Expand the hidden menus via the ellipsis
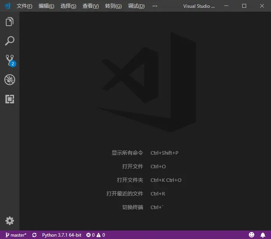This screenshot has height=239, width=271. [x=155, y=6]
